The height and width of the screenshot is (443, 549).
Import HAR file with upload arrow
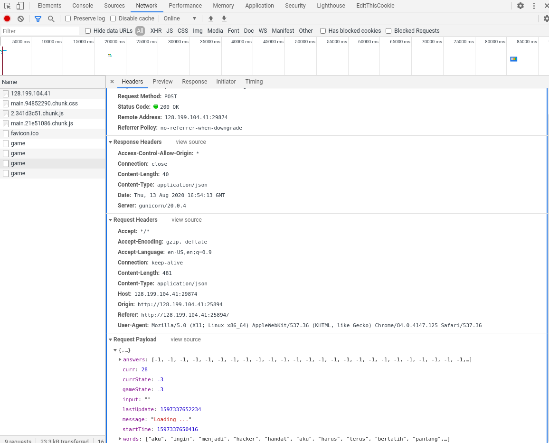211,19
